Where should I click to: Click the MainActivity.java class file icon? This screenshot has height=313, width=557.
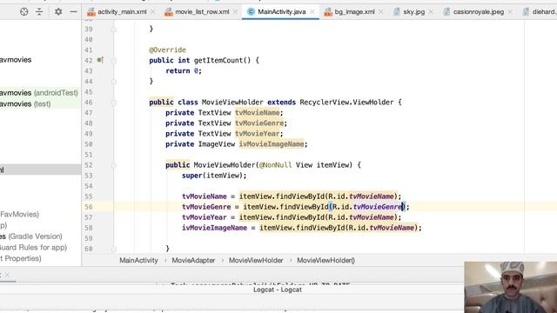click(251, 11)
